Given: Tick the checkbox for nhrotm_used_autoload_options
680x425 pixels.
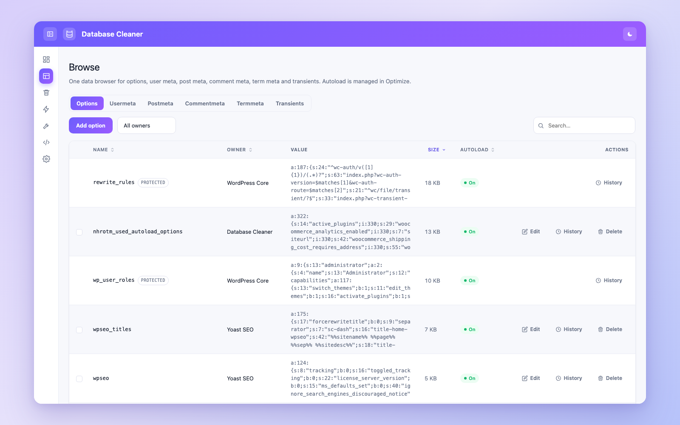Looking at the screenshot, I should 79,232.
